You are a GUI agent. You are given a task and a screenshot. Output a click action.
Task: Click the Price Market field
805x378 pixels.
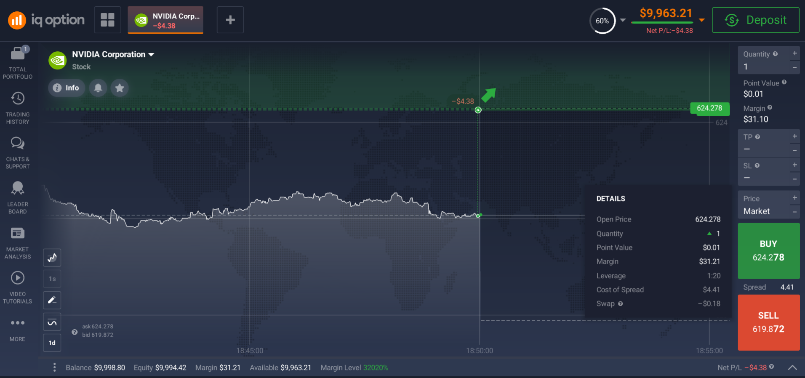pos(764,205)
